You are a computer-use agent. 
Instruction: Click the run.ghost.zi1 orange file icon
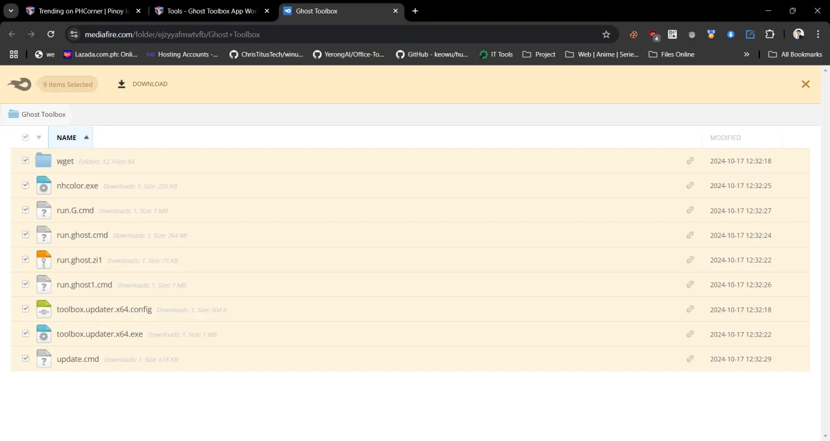coord(43,259)
